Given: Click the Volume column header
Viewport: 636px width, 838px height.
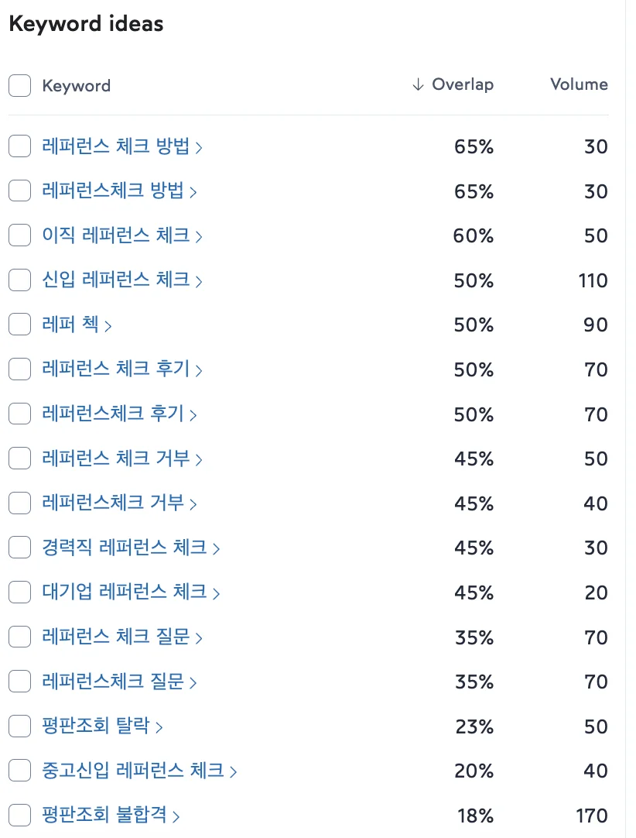Looking at the screenshot, I should (x=579, y=84).
